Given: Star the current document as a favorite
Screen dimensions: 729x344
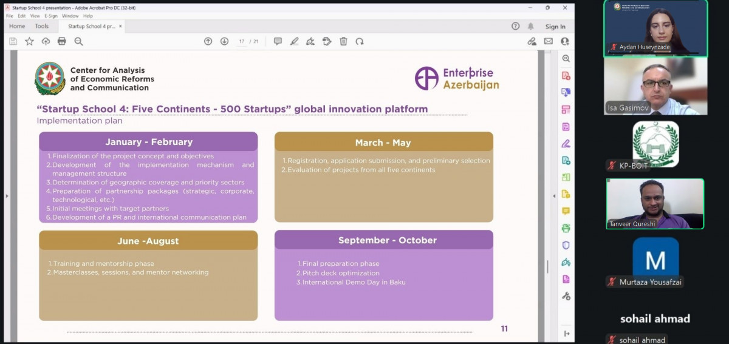Looking at the screenshot, I should (x=29, y=41).
